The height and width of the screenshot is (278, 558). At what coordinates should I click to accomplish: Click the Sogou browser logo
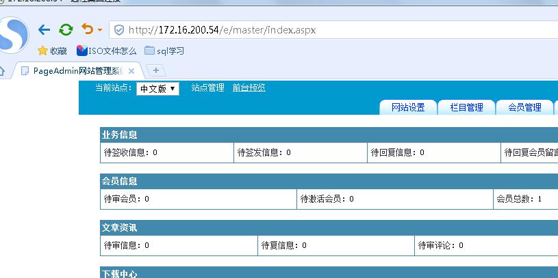[x=14, y=35]
